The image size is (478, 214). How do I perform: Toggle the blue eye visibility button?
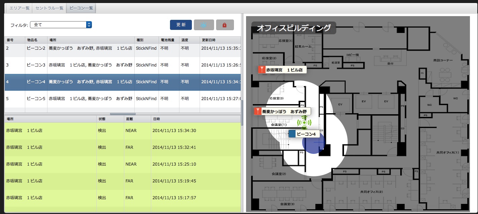point(204,25)
